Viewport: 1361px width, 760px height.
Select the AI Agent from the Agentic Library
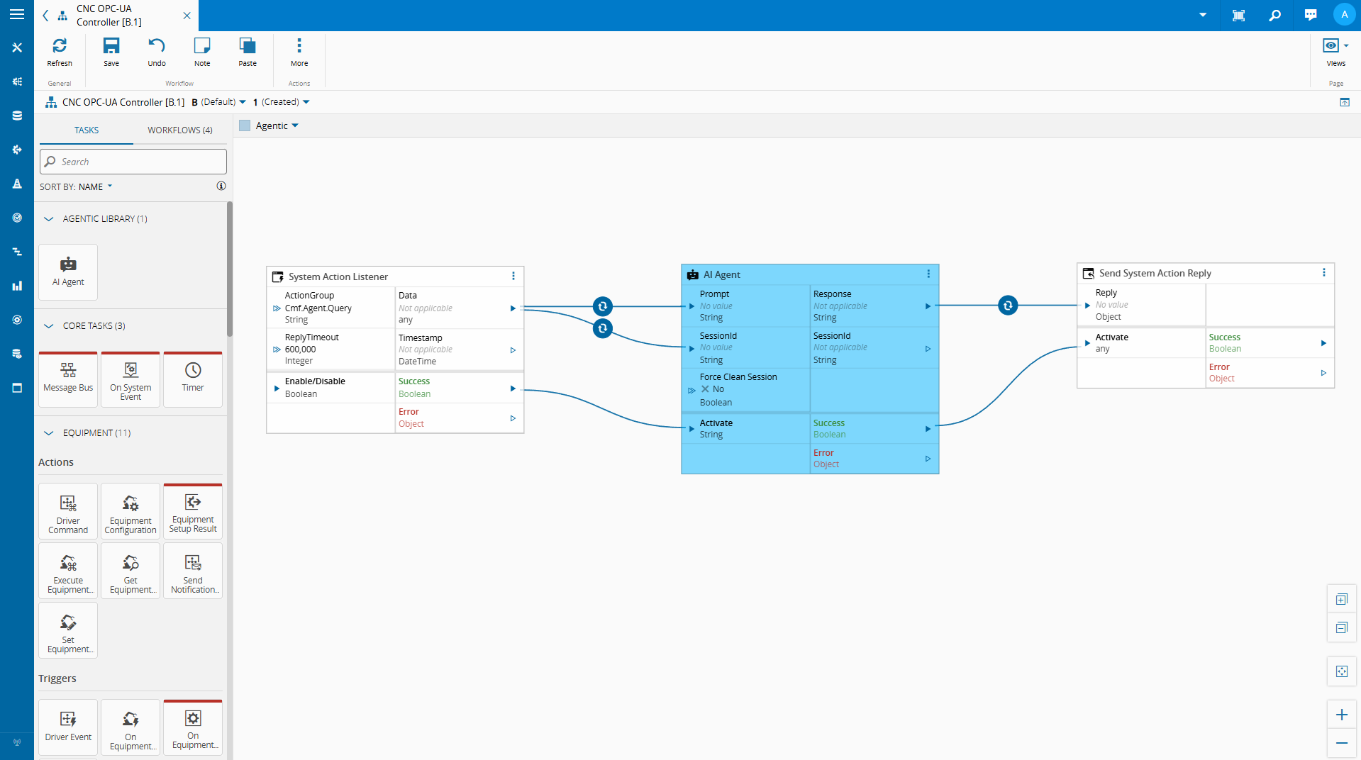pyautogui.click(x=67, y=272)
